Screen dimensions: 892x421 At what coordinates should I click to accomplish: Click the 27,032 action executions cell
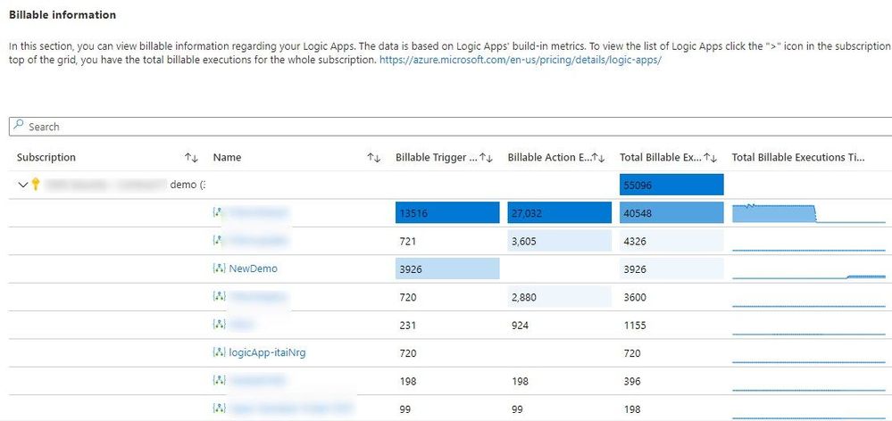pyautogui.click(x=559, y=213)
